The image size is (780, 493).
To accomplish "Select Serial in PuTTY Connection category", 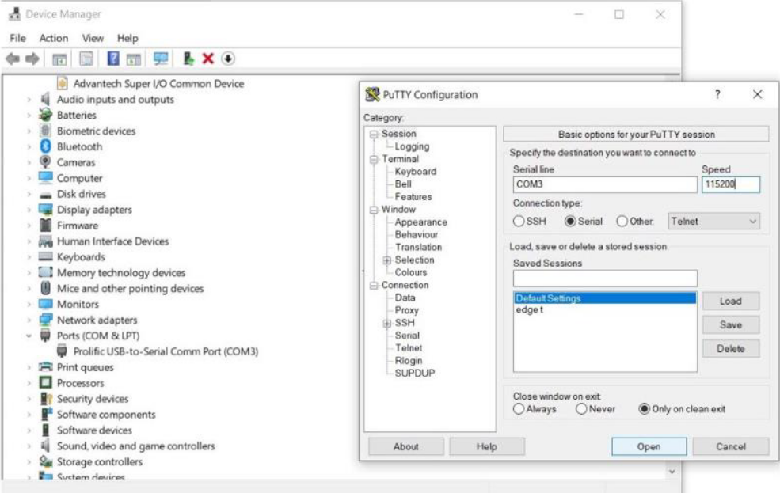I will tap(407, 336).
